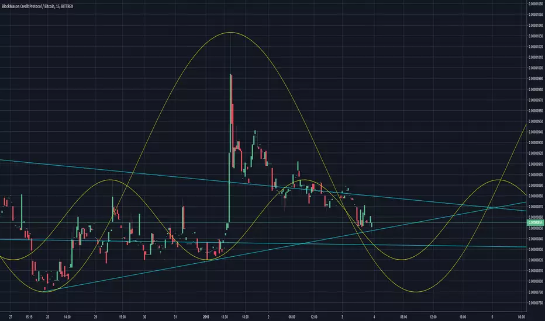Screen dimensions: 545x321
Task: Click the 0.00000950 price axis label
Action: (x=536, y=121)
